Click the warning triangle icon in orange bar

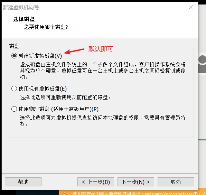point(65,193)
